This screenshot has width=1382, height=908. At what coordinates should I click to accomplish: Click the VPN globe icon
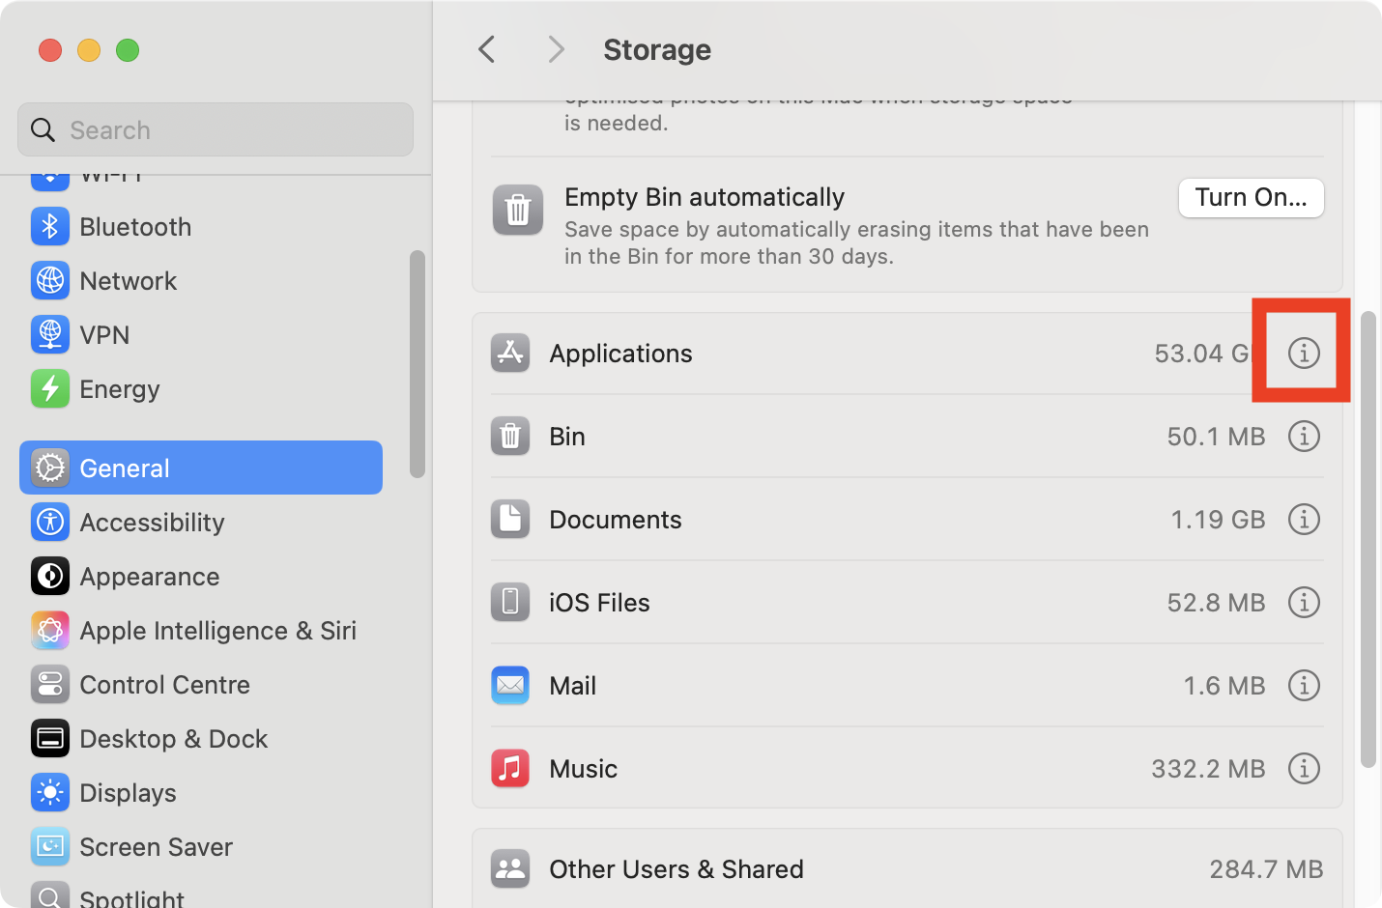pos(50,334)
